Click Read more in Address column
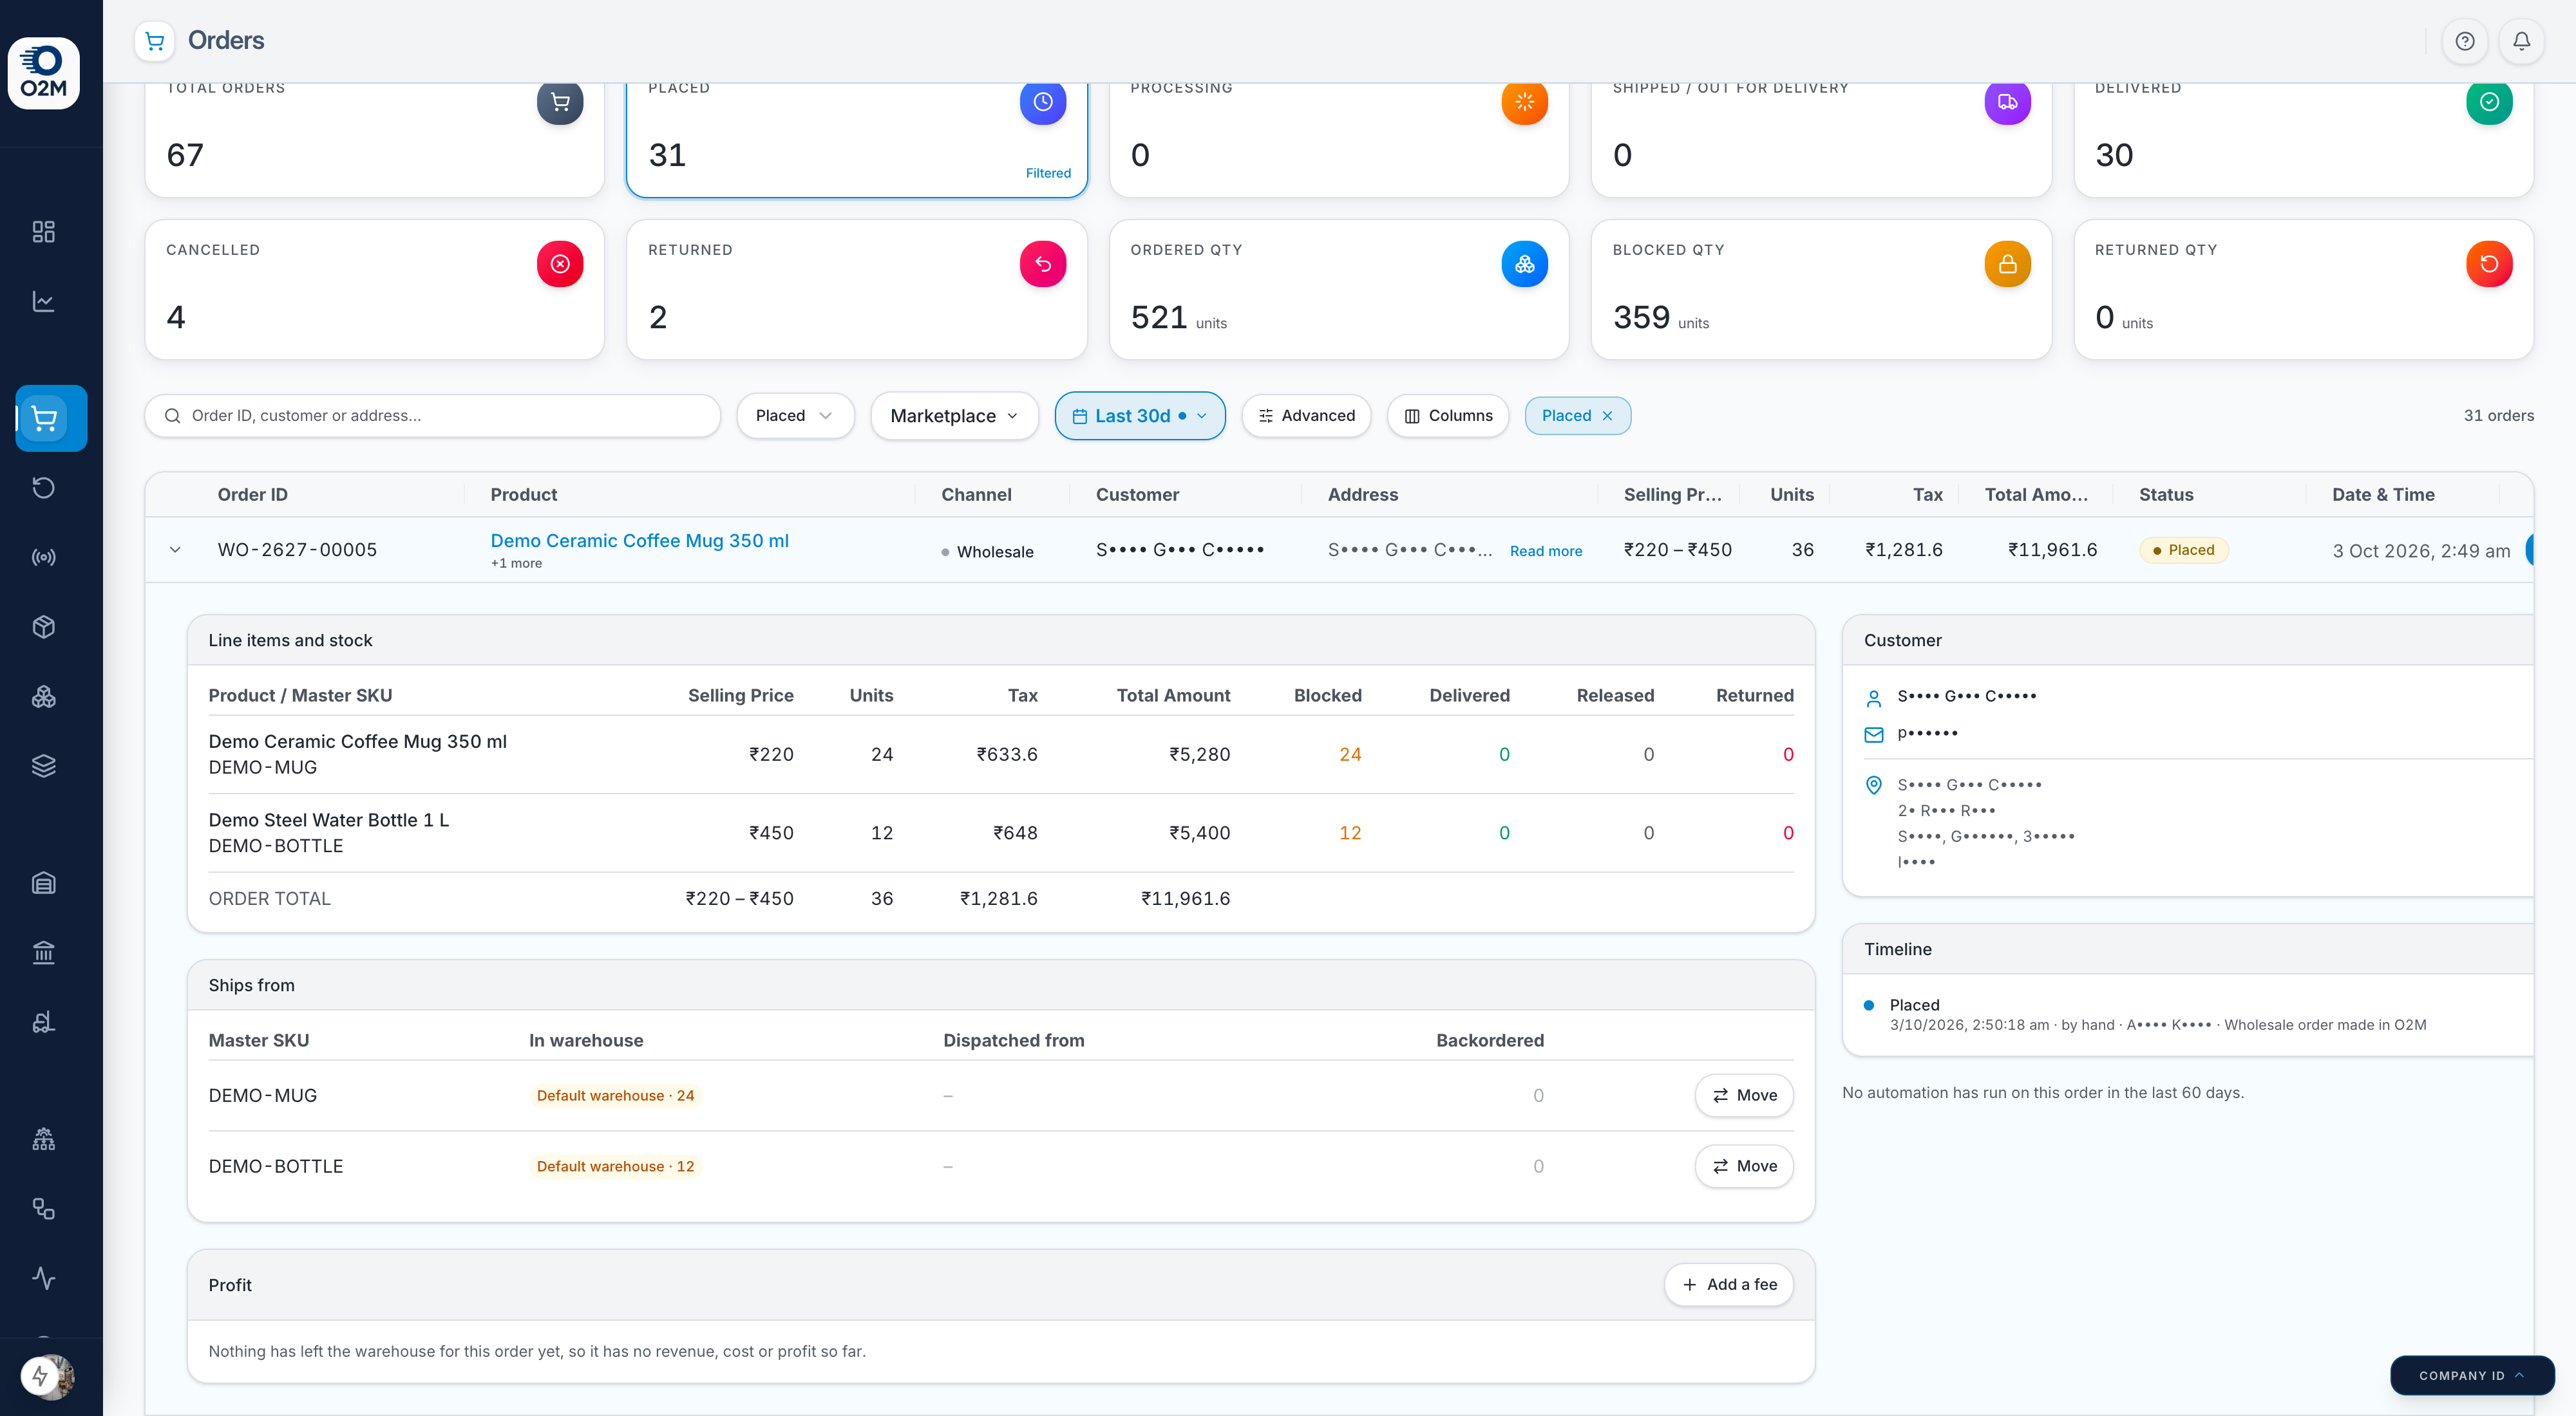This screenshot has width=2576, height=1416. pyautogui.click(x=1546, y=552)
